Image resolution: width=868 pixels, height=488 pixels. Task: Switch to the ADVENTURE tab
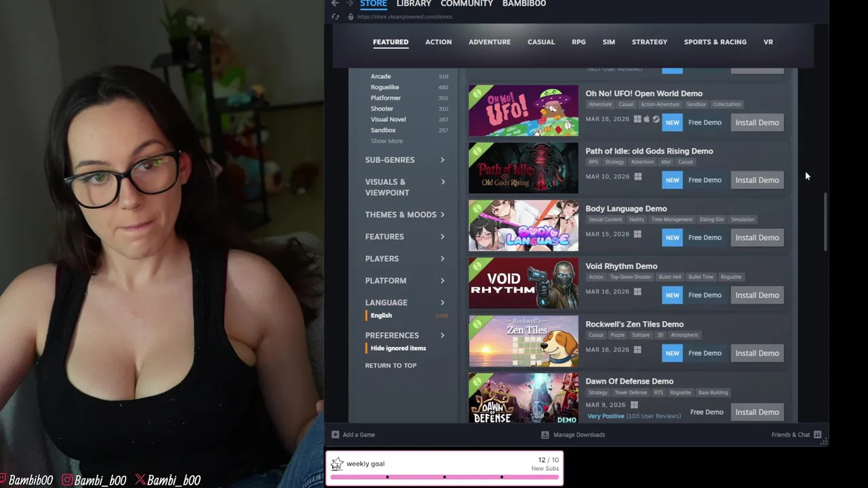[x=490, y=42]
